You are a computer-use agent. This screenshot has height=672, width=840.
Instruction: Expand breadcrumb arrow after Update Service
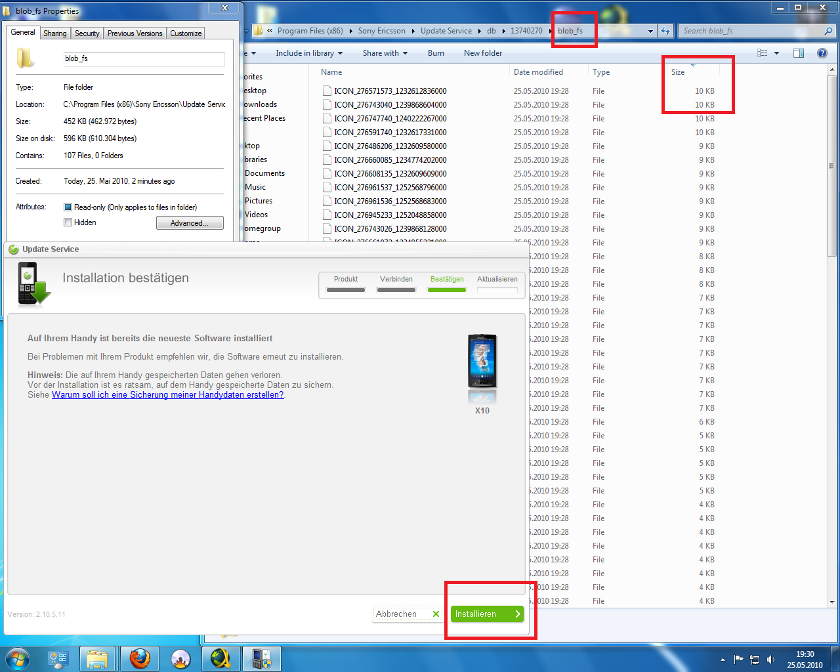pyautogui.click(x=479, y=31)
